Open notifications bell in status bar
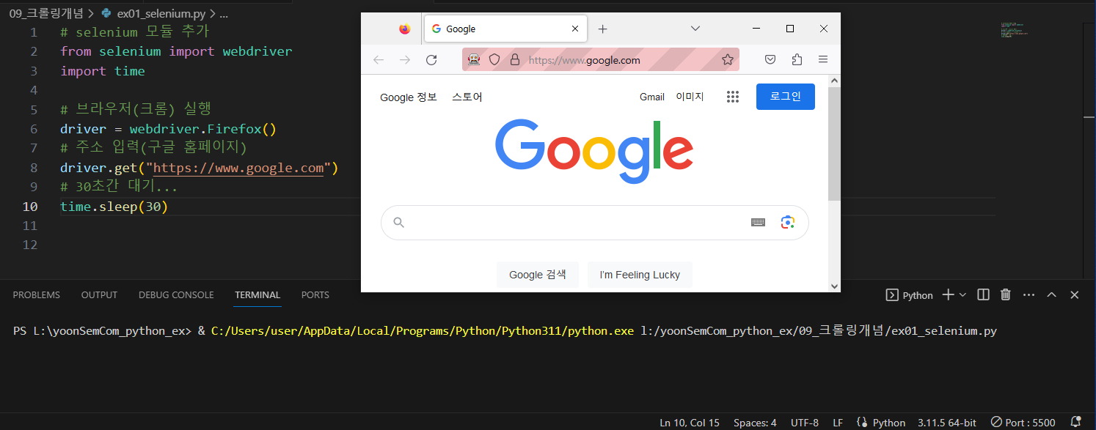The image size is (1096, 430). [x=1075, y=423]
